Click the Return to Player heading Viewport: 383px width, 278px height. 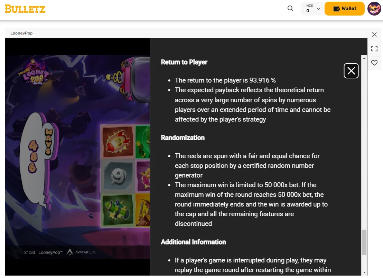click(184, 62)
